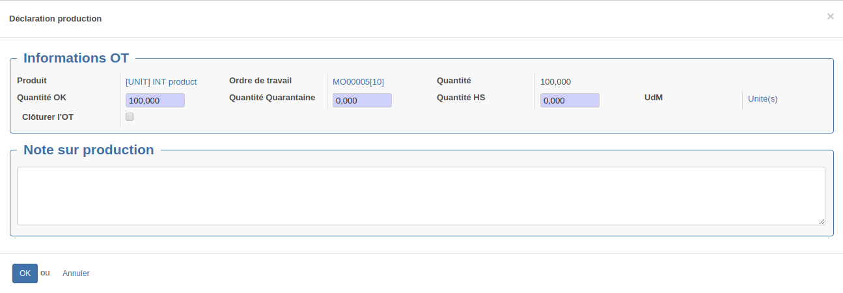Confirm the declaration with OK button
Image resolution: width=843 pixels, height=293 pixels.
click(x=25, y=273)
